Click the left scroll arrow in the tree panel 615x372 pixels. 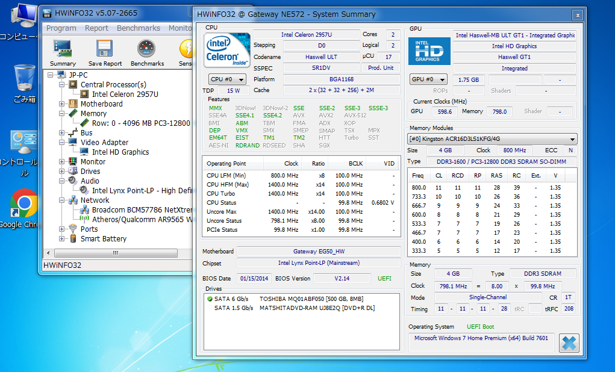coord(48,253)
